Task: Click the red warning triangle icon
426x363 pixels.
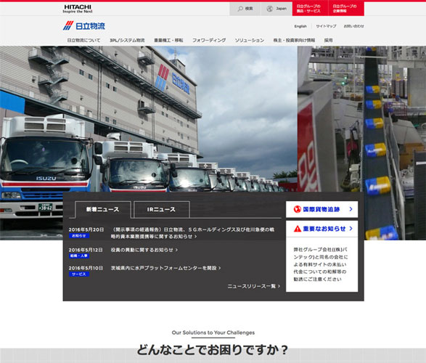Action: 298,229
